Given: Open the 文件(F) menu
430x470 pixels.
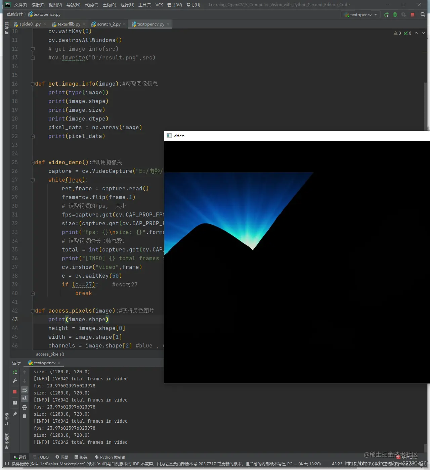Looking at the screenshot, I should [x=20, y=5].
